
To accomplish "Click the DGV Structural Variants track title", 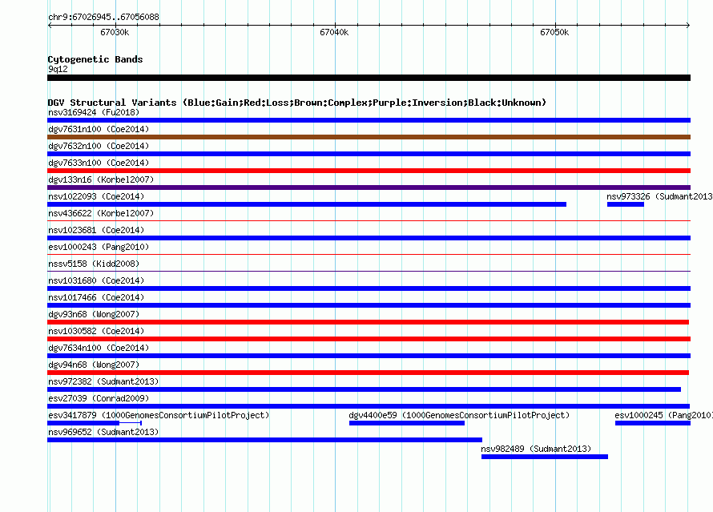I will coord(297,103).
